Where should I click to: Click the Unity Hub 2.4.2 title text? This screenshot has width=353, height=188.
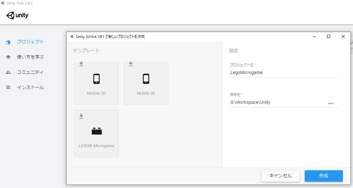click(x=19, y=3)
